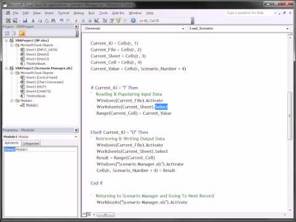Switch to the Categorized properties tab
This screenshot has height=222, width=296.
pyautogui.click(x=31, y=143)
